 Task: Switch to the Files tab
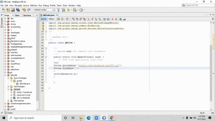[x=17, y=15]
